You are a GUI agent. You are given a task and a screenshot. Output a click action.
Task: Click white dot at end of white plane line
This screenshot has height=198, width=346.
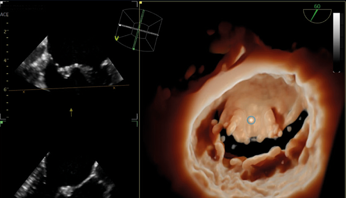[x=120, y=25]
